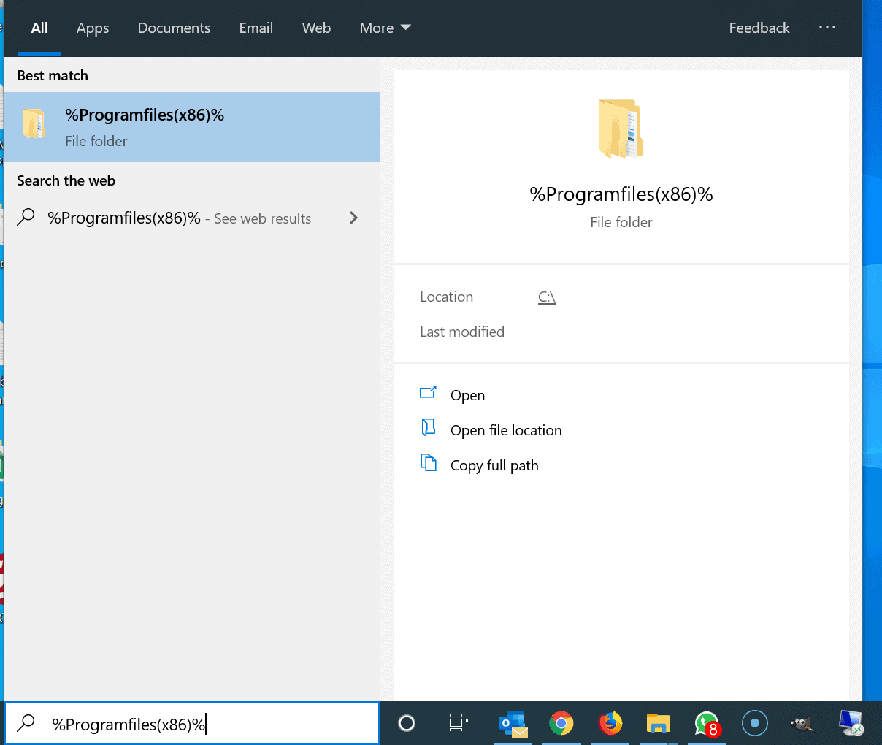Switch to the Apps tab
Screen dimensions: 882x745
point(93,28)
